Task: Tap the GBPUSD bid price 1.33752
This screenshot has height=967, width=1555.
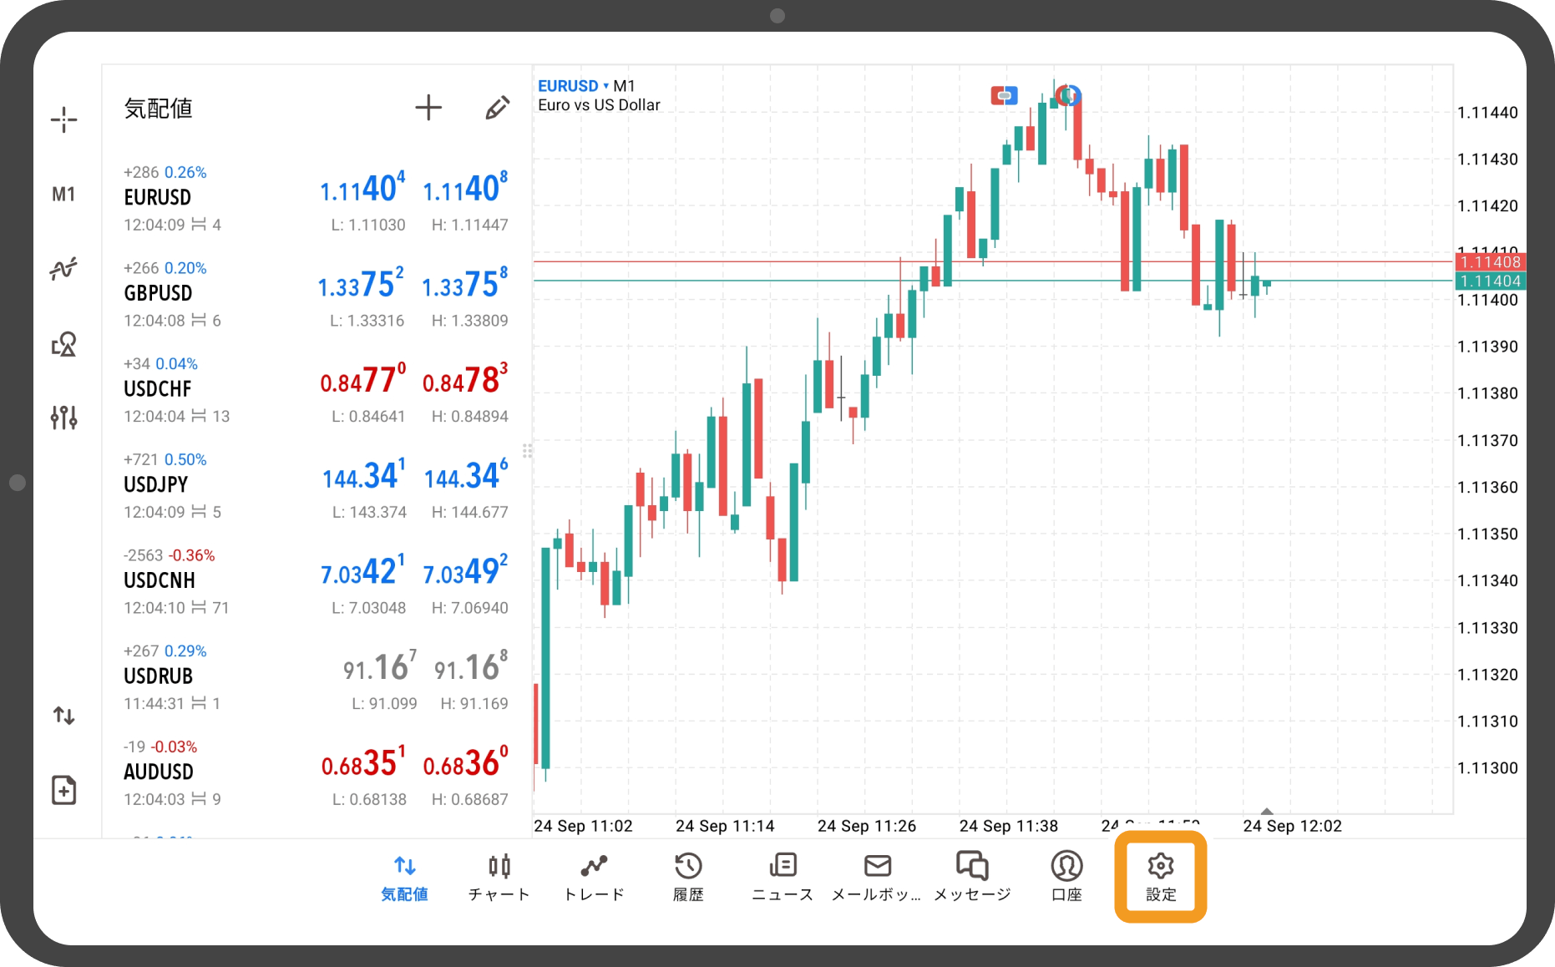Action: pyautogui.click(x=361, y=286)
